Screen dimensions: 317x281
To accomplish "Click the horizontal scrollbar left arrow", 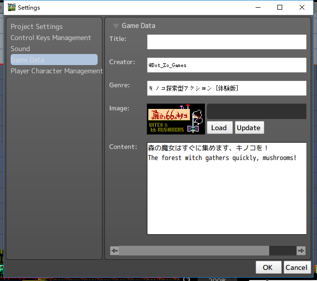I will (x=115, y=251).
